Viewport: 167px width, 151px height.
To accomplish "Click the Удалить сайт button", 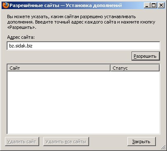I will coord(22,142).
